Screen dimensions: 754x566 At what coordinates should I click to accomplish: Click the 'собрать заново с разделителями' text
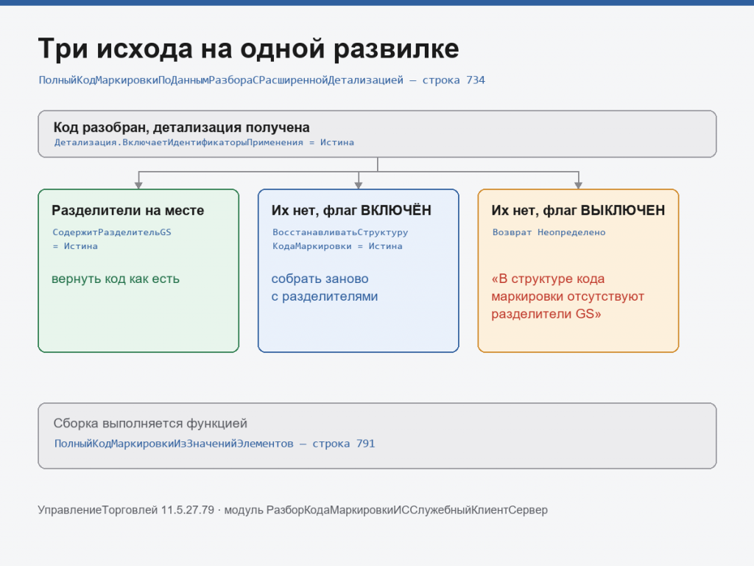point(325,287)
